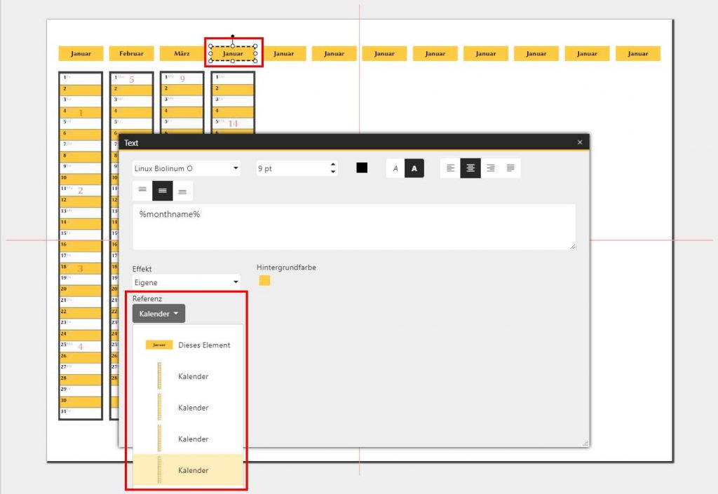Apply justified text alignment
Image resolution: width=718 pixels, height=494 pixels.
(510, 168)
